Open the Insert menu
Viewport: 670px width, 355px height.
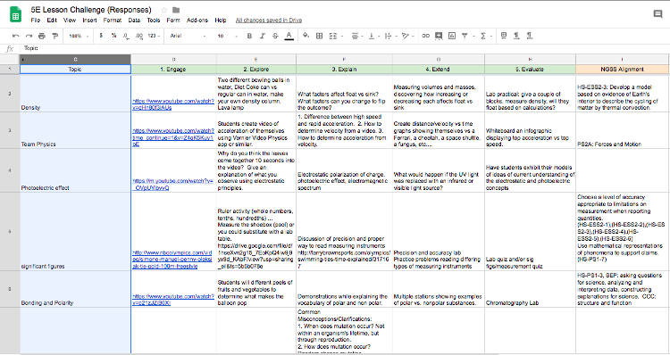pyautogui.click(x=89, y=20)
